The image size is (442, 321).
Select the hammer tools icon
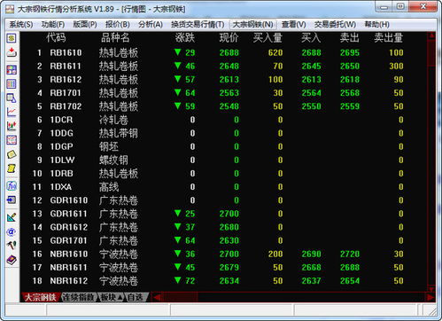[12, 246]
